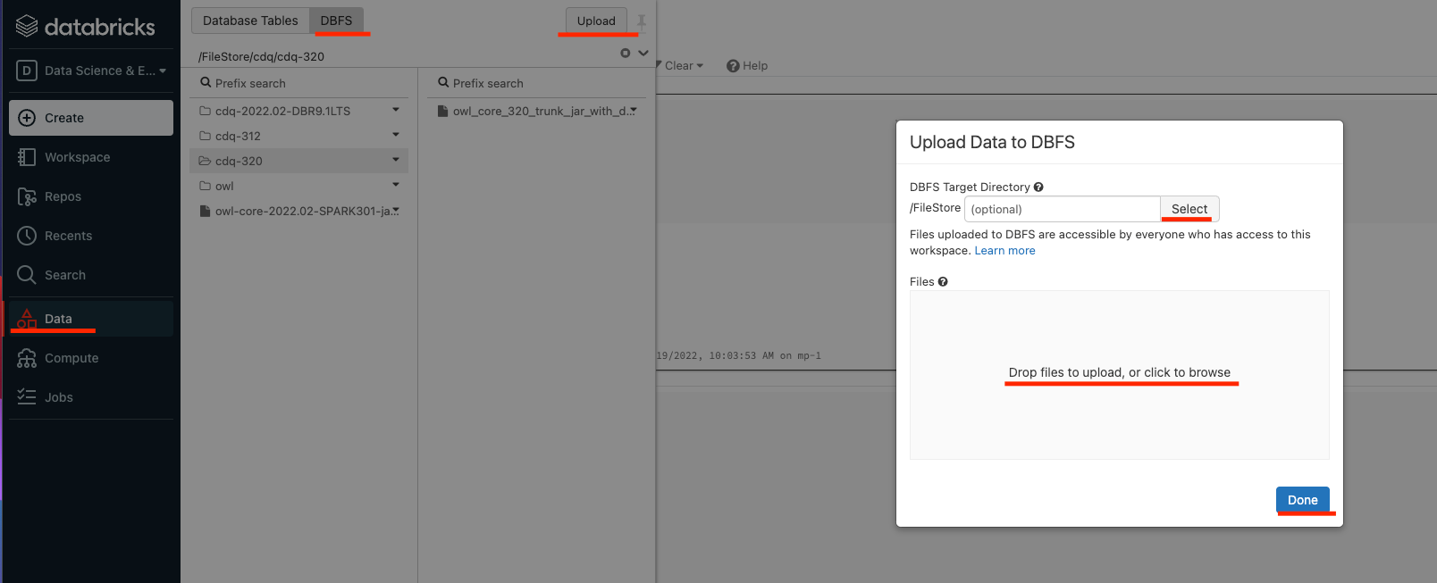Switch to the DBFS tab

coord(336,21)
